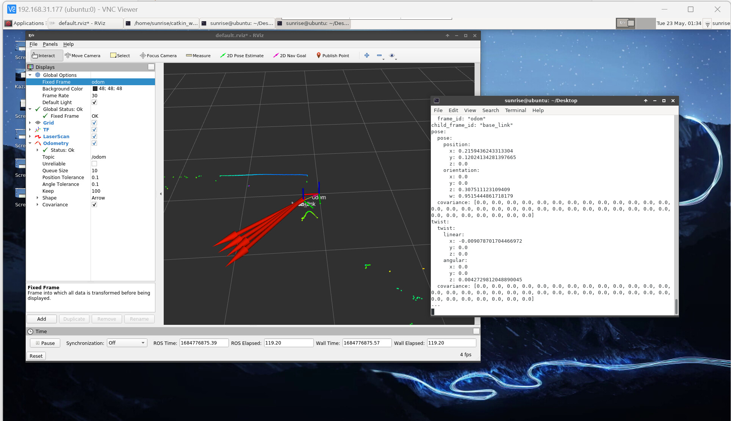The height and width of the screenshot is (421, 731).
Task: Click the Add display button
Action: pyautogui.click(x=42, y=319)
